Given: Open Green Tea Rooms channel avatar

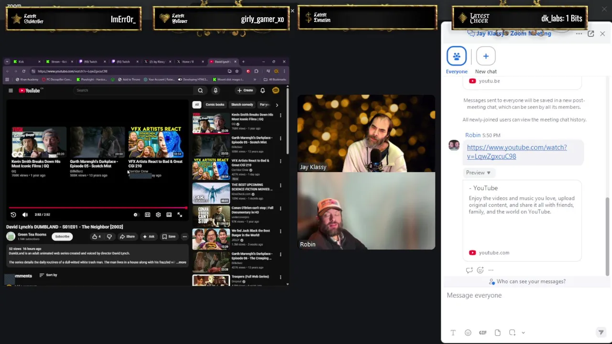Looking at the screenshot, I should (11, 236).
